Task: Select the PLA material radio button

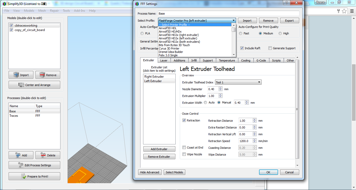Action: (142, 33)
